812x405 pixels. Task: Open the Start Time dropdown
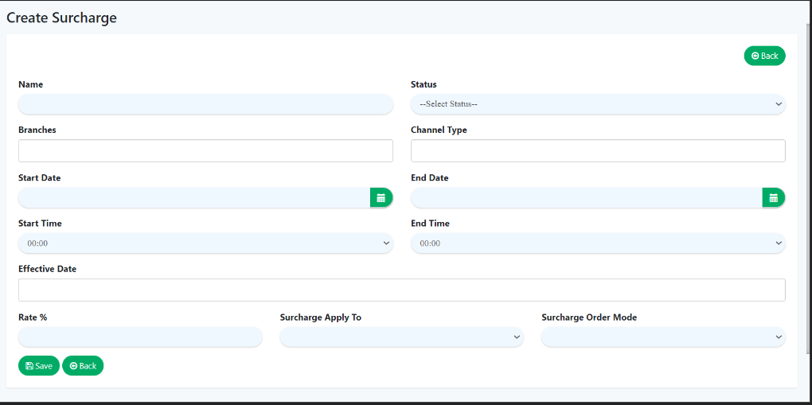pyautogui.click(x=205, y=243)
